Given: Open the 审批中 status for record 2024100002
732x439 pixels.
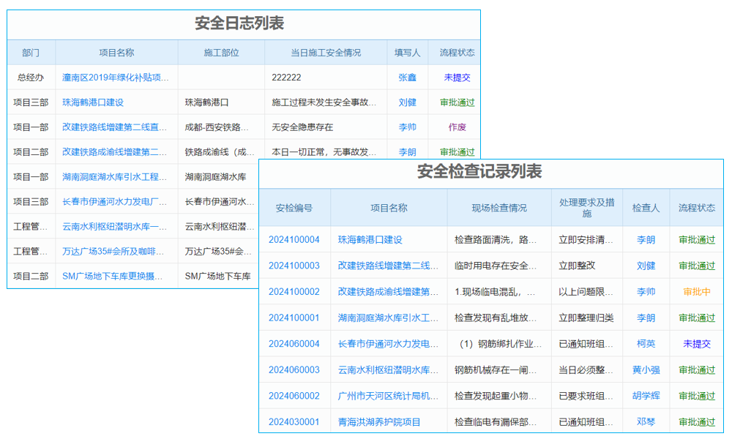Looking at the screenshot, I should pos(696,291).
